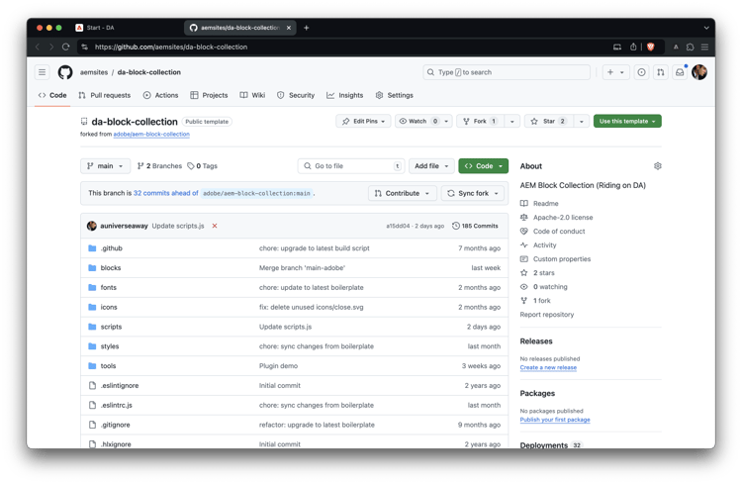
Task: Expand the Fork options arrow
Action: pyautogui.click(x=512, y=121)
